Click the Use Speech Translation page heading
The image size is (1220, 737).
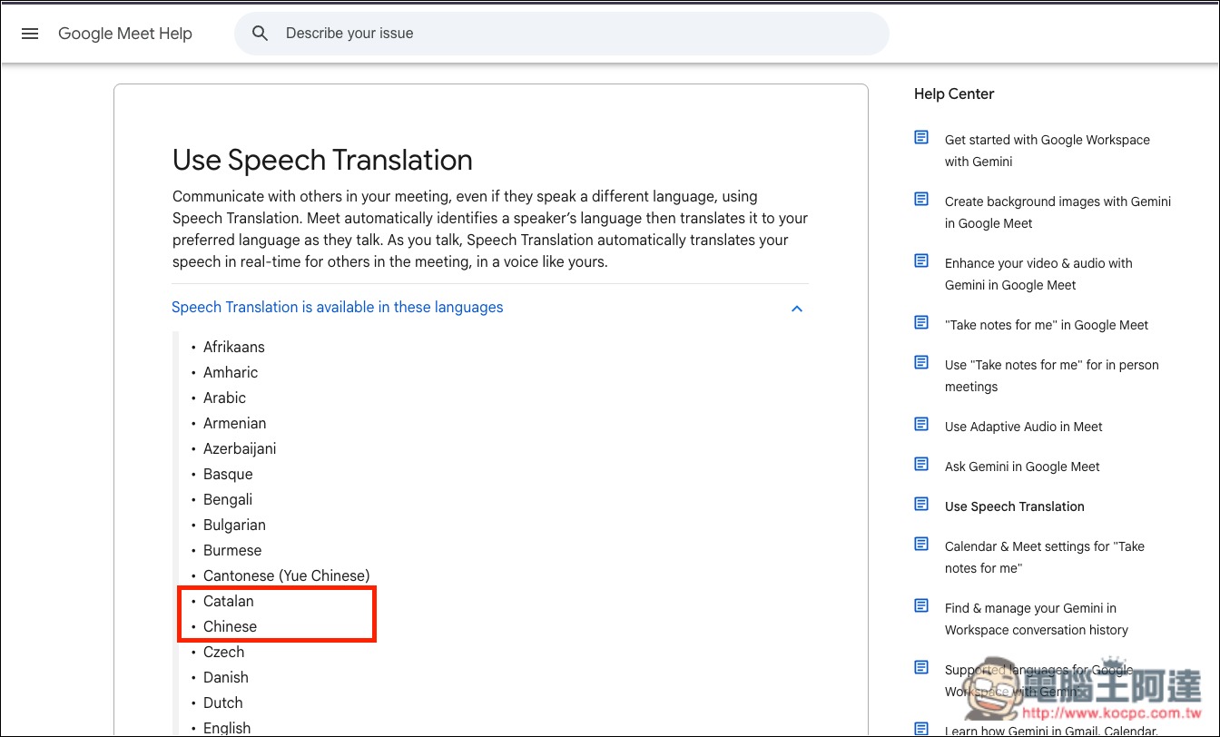322,160
